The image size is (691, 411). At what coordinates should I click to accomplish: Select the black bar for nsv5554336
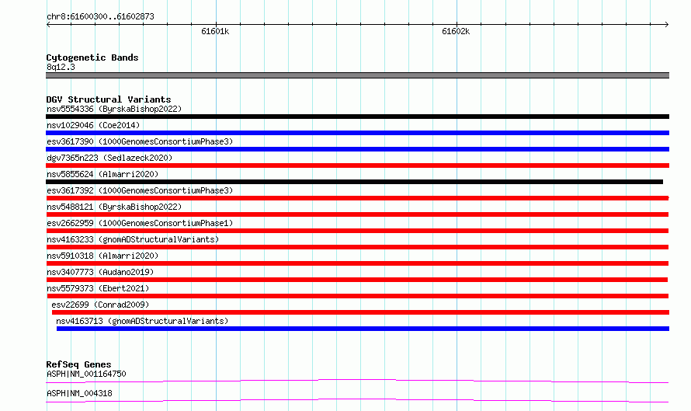tap(357, 117)
